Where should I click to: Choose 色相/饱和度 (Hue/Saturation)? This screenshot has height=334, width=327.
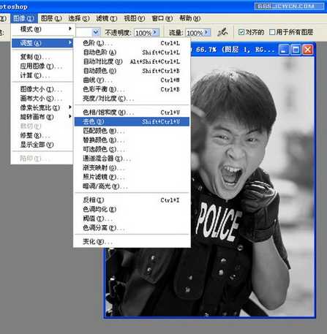click(132, 113)
